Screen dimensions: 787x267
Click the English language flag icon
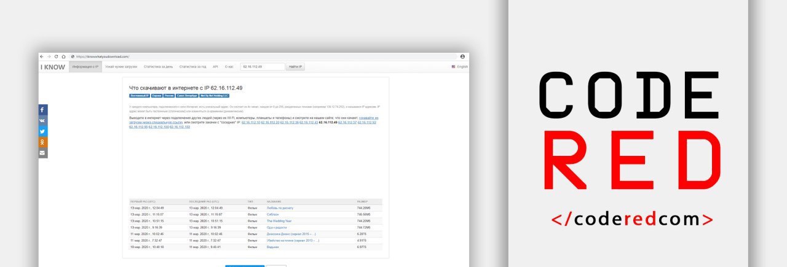tap(454, 66)
